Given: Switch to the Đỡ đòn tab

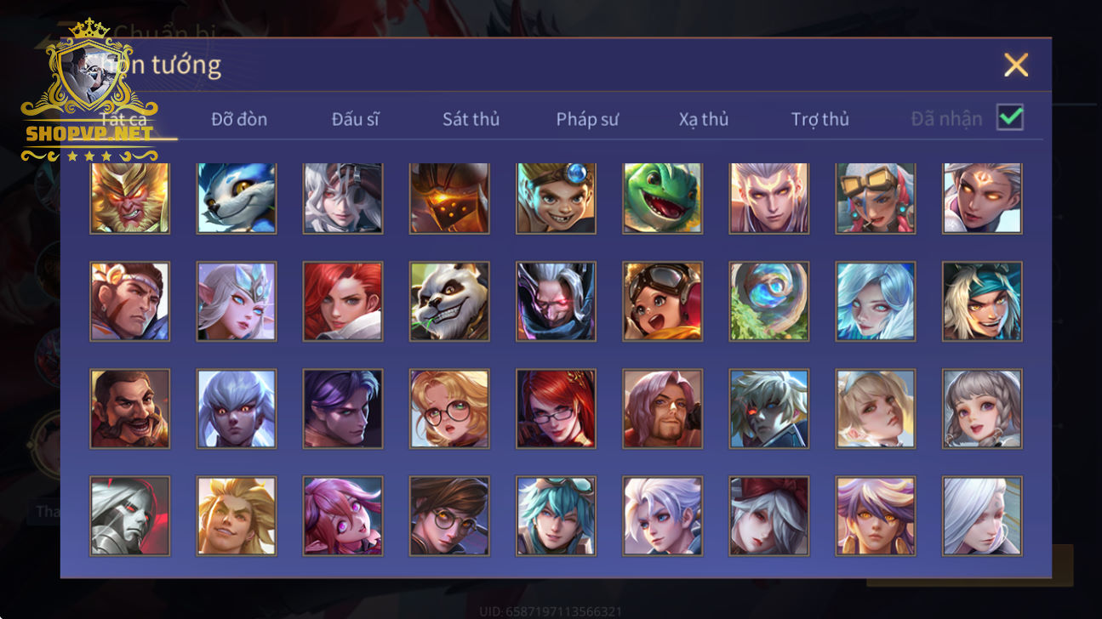Looking at the screenshot, I should tap(239, 119).
